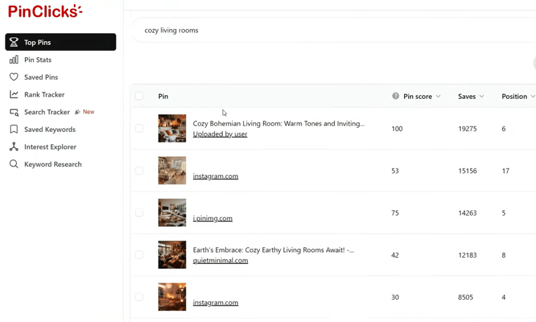
Task: Expand the Position column sort chevron
Action: point(533,96)
